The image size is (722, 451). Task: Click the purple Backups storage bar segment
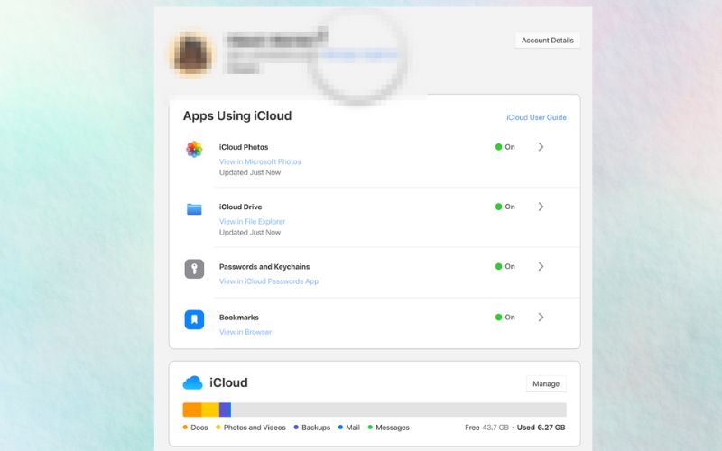225,410
